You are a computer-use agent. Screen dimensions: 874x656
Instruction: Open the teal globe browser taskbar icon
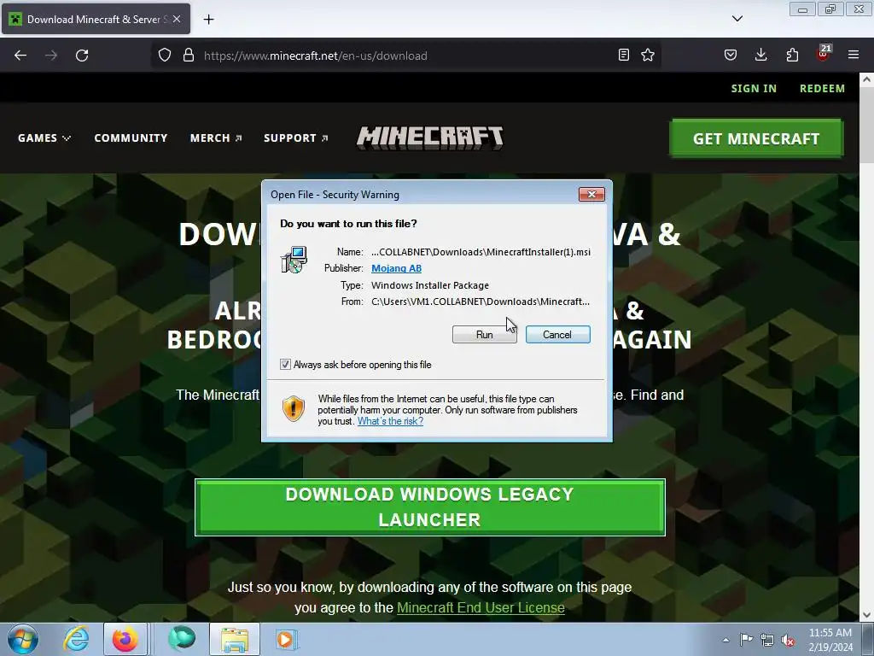(x=182, y=639)
